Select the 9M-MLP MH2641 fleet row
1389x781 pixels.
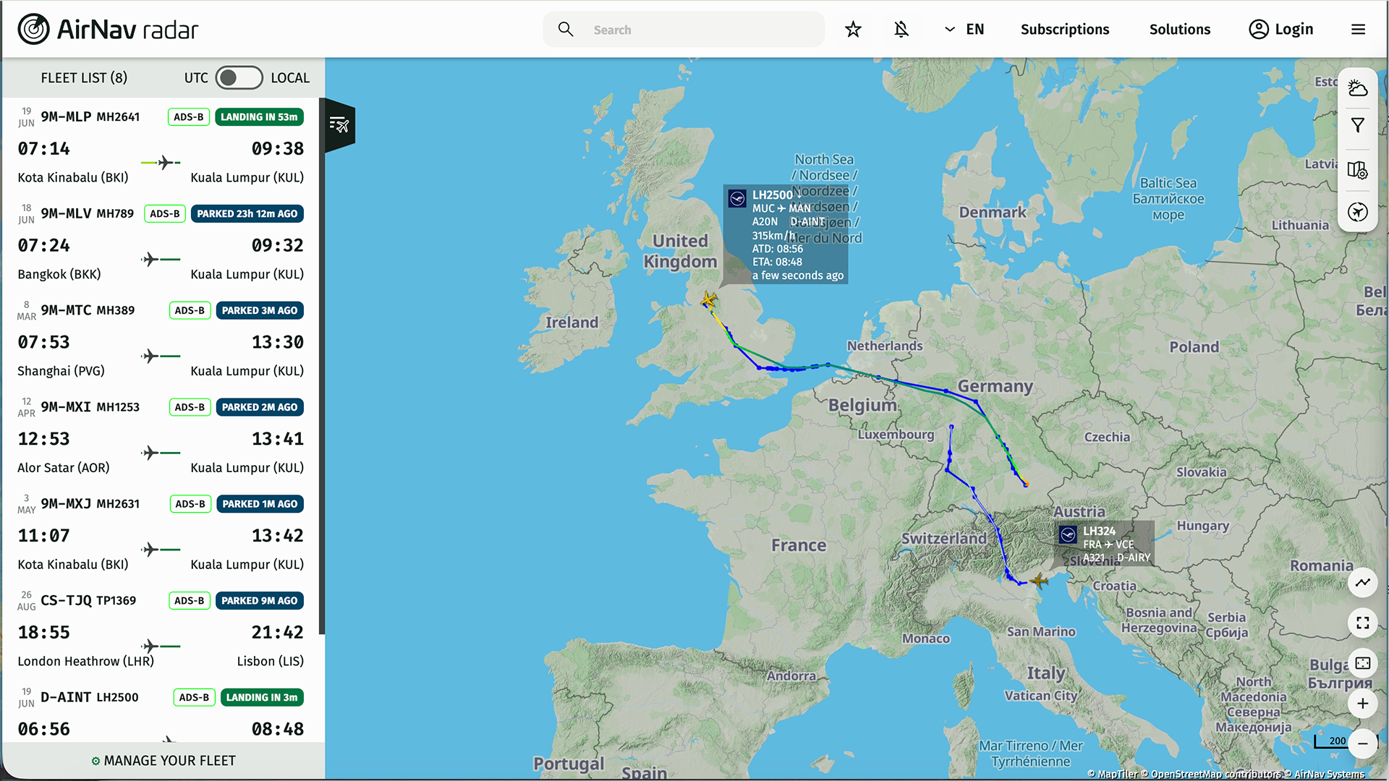coord(161,147)
